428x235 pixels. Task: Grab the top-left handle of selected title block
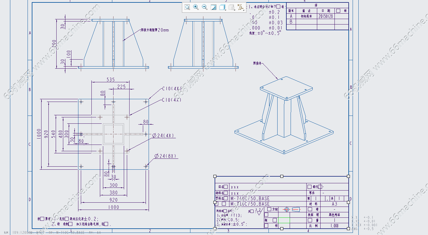215,176
